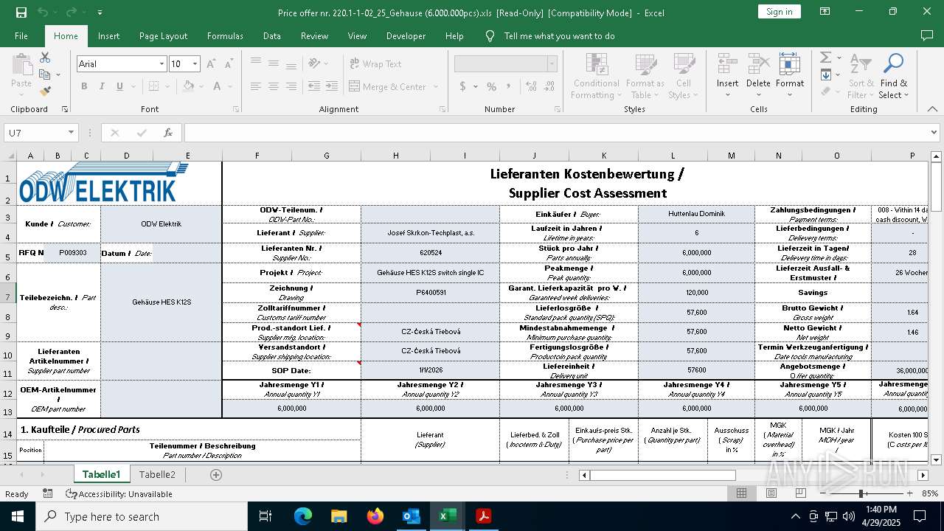The height and width of the screenshot is (531, 944).
Task: Increase font size with the large A icon
Action: (x=211, y=64)
